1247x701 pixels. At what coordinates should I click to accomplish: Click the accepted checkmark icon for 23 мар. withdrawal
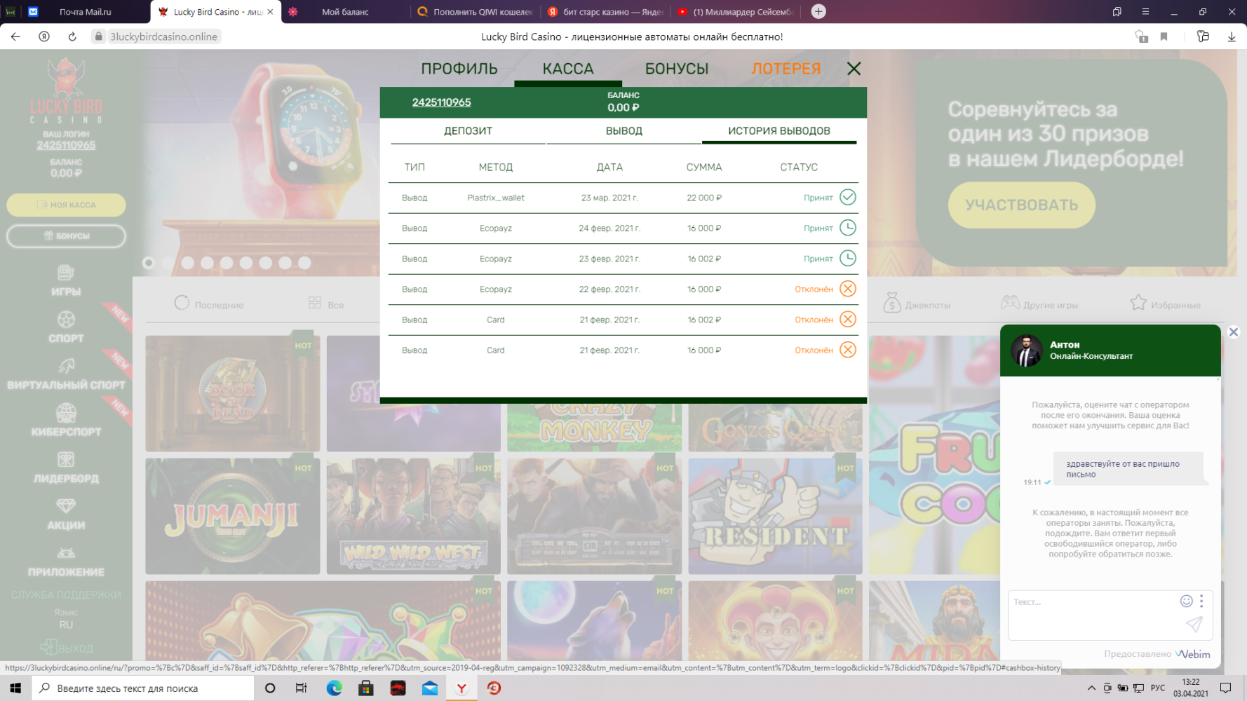point(848,197)
